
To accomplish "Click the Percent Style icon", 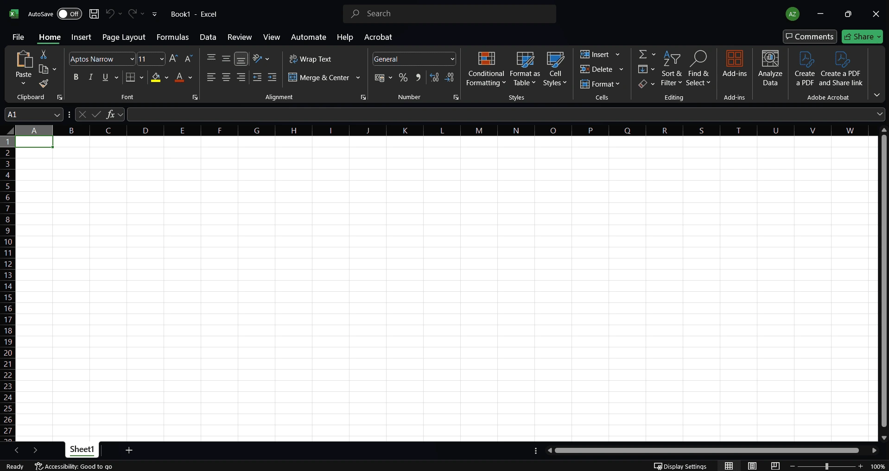I will click(403, 78).
